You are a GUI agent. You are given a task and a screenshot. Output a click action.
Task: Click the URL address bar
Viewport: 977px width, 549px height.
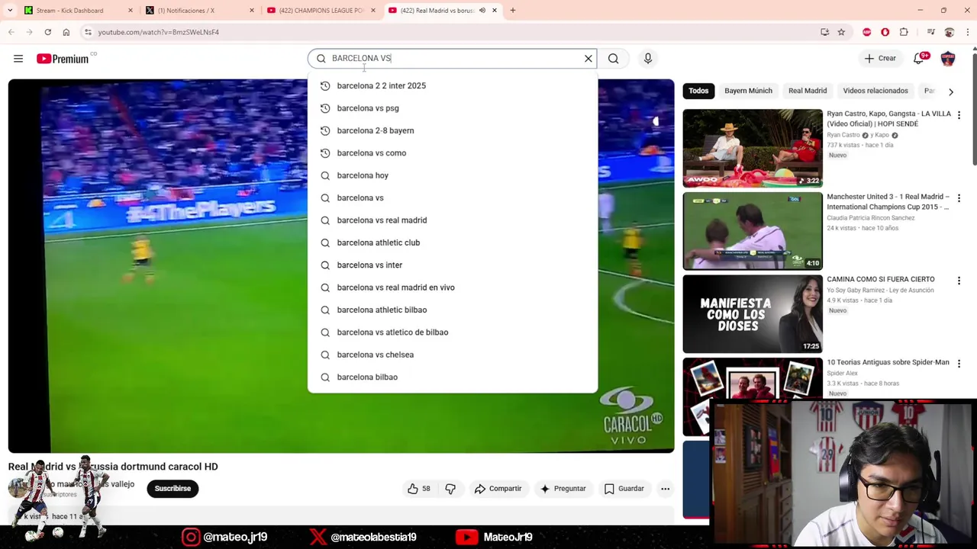450,32
